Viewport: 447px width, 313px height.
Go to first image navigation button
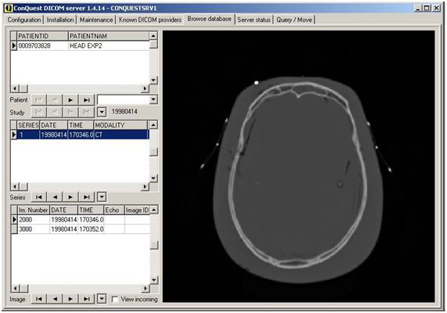point(39,299)
